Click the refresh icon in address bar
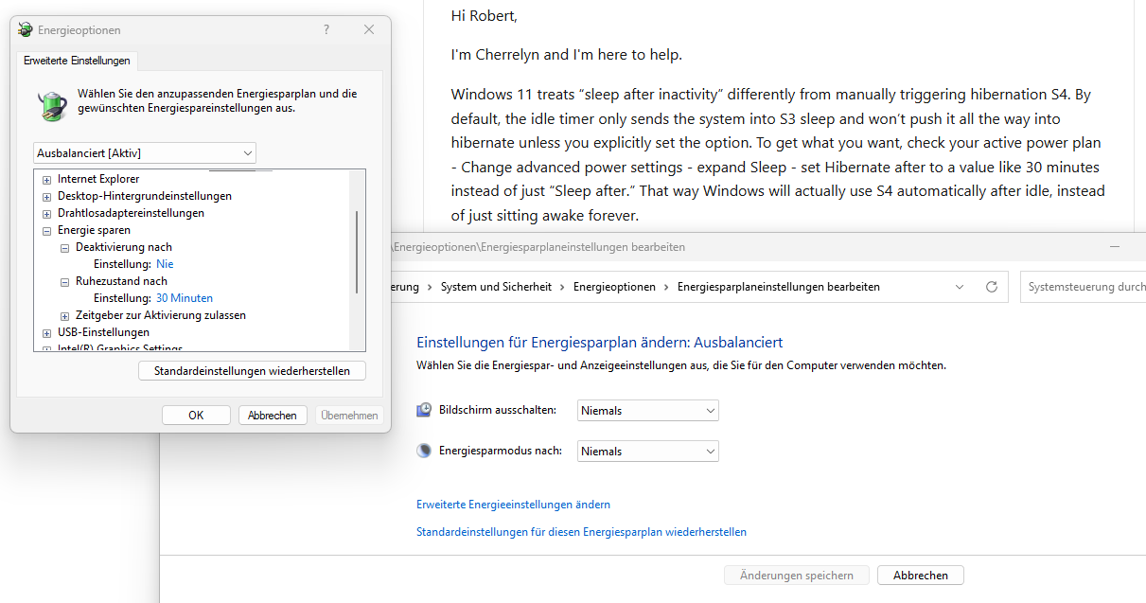The image size is (1146, 603). [992, 287]
